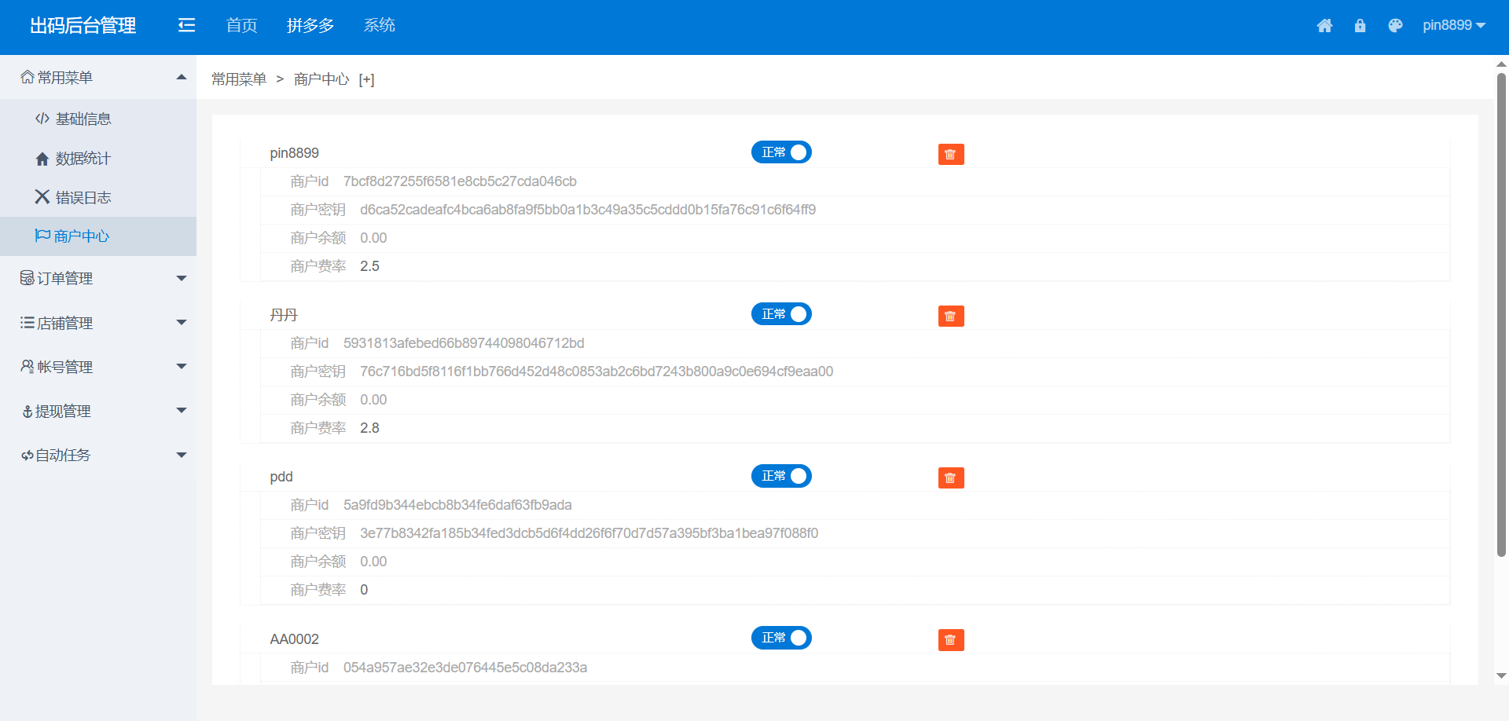
Task: Click the vertical scrollbar thumb
Action: pos(1501,314)
